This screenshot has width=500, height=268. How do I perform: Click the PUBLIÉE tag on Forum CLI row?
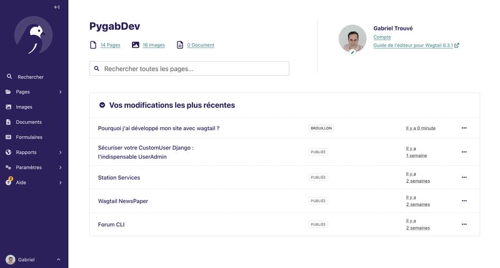click(318, 224)
